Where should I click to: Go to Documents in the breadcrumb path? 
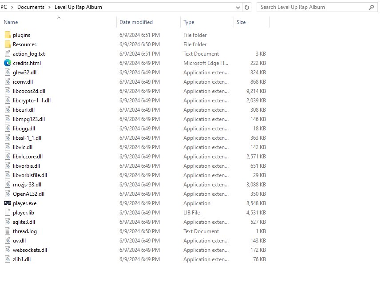click(31, 7)
